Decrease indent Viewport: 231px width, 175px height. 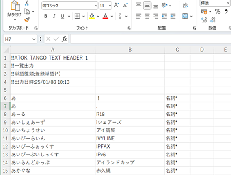(164, 16)
